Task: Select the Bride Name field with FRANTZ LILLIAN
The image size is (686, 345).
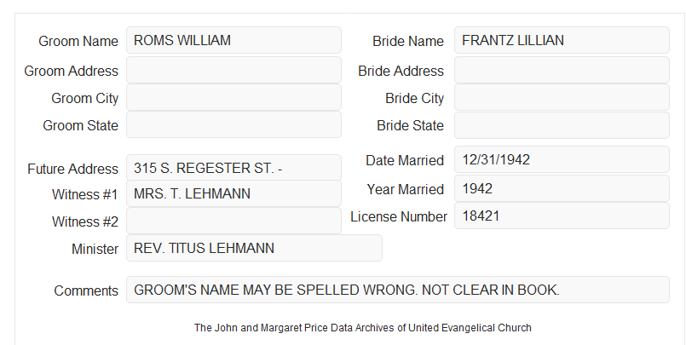Action: click(562, 40)
